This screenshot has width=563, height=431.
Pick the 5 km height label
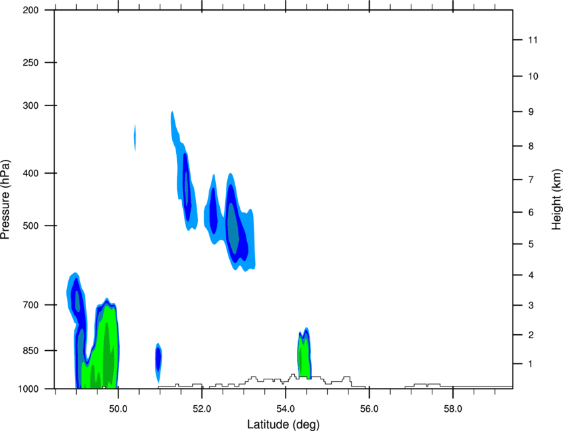[531, 244]
